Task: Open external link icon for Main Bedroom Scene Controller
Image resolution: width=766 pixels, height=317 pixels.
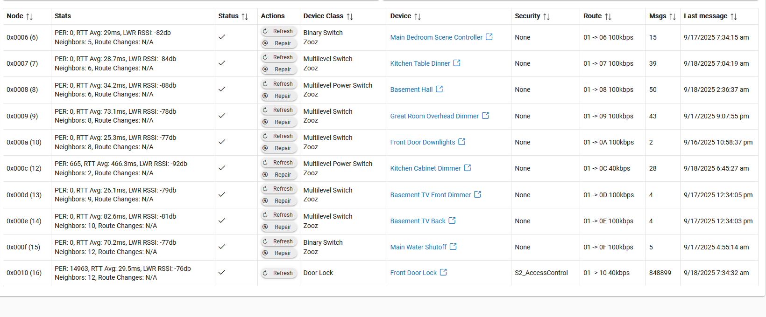Action: (489, 37)
